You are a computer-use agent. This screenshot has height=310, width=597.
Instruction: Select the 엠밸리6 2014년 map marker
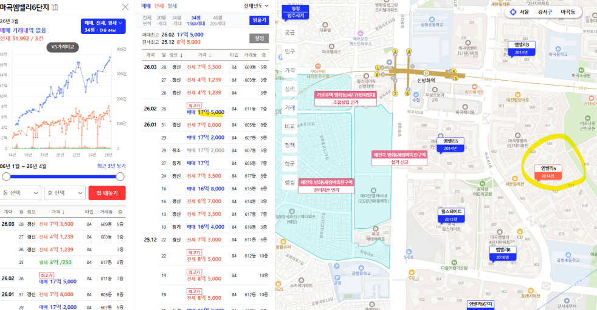coord(548,172)
